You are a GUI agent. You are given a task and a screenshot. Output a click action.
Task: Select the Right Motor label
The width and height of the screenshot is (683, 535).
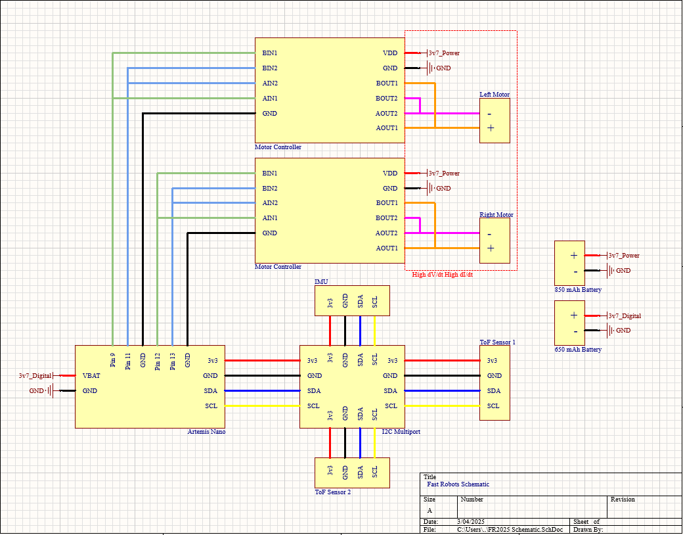pos(496,214)
